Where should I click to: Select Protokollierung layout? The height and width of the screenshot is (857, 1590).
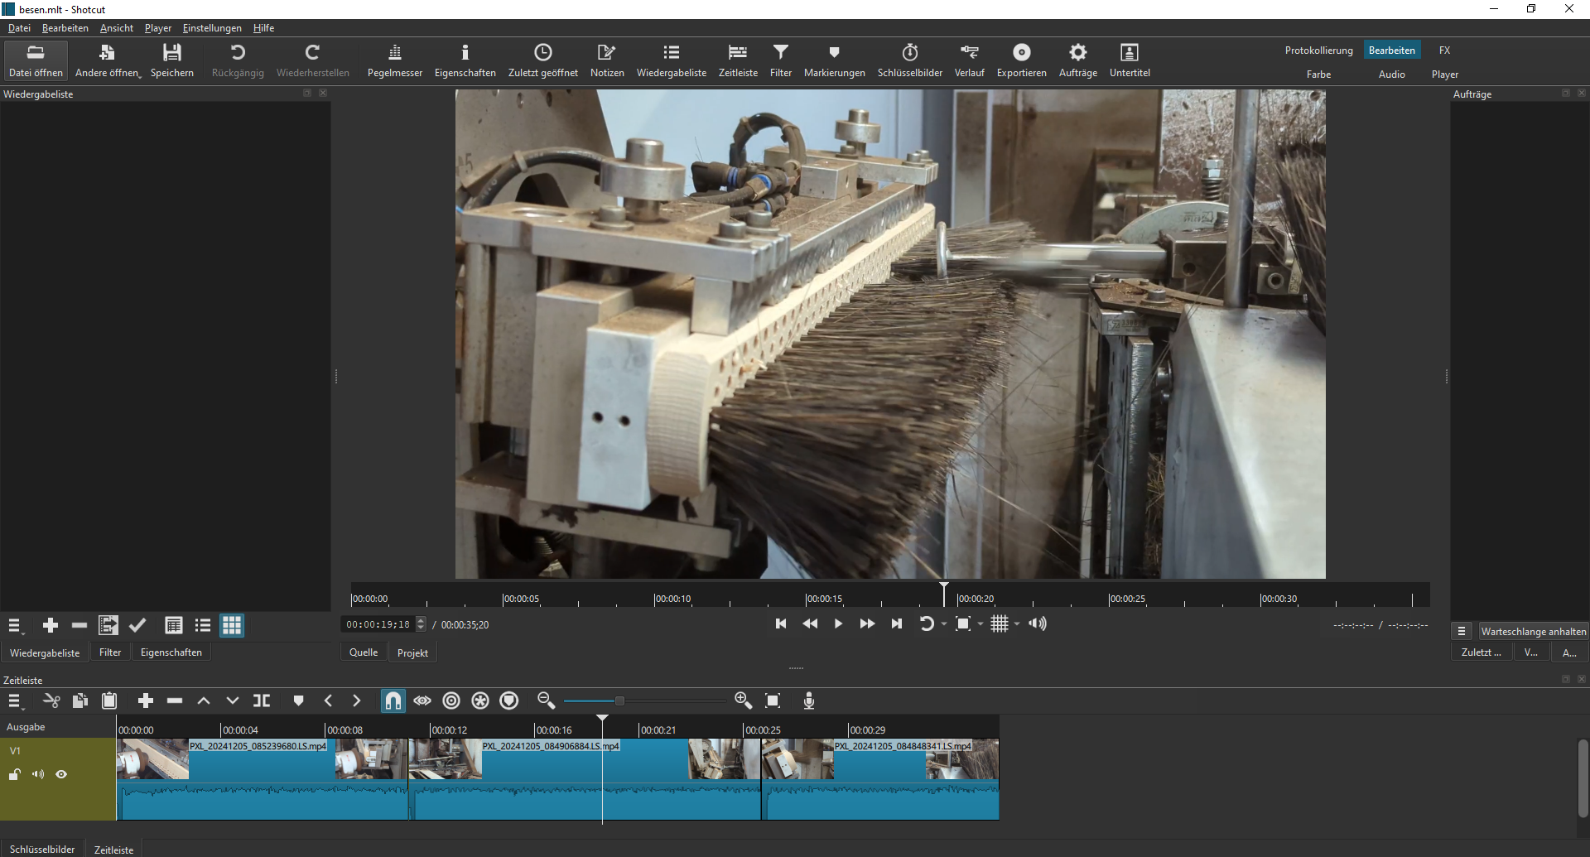(x=1318, y=51)
